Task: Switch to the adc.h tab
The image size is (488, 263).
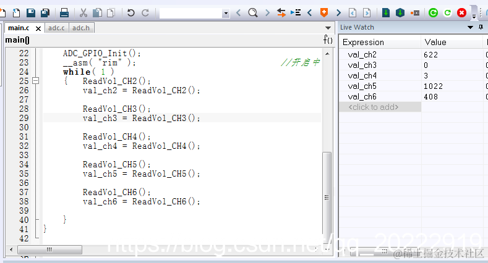Action: click(x=81, y=28)
